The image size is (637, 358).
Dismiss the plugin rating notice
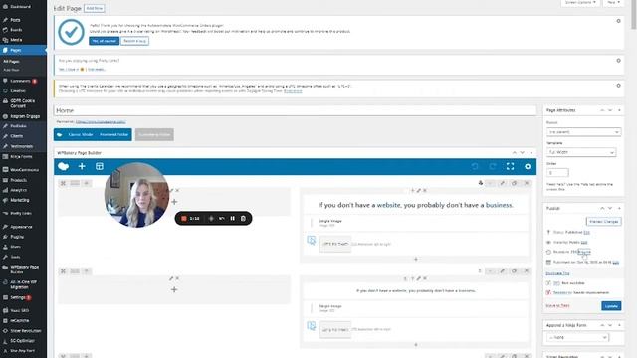pyautogui.click(x=618, y=21)
